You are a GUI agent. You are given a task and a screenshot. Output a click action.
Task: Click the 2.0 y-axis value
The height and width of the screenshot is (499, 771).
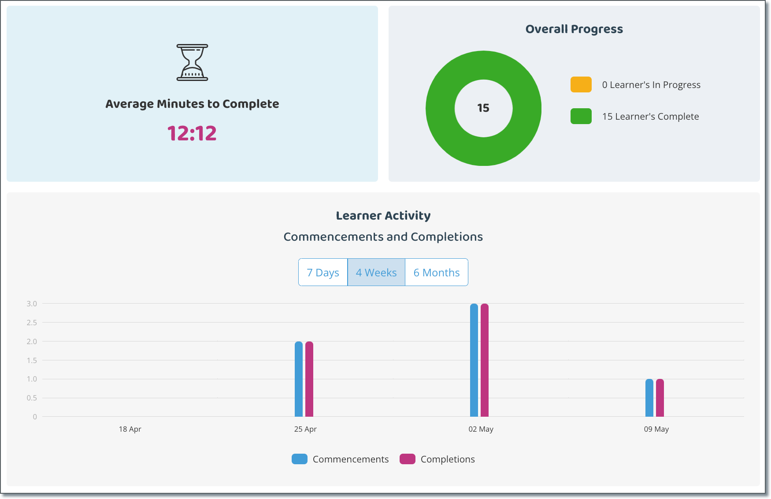click(x=32, y=341)
